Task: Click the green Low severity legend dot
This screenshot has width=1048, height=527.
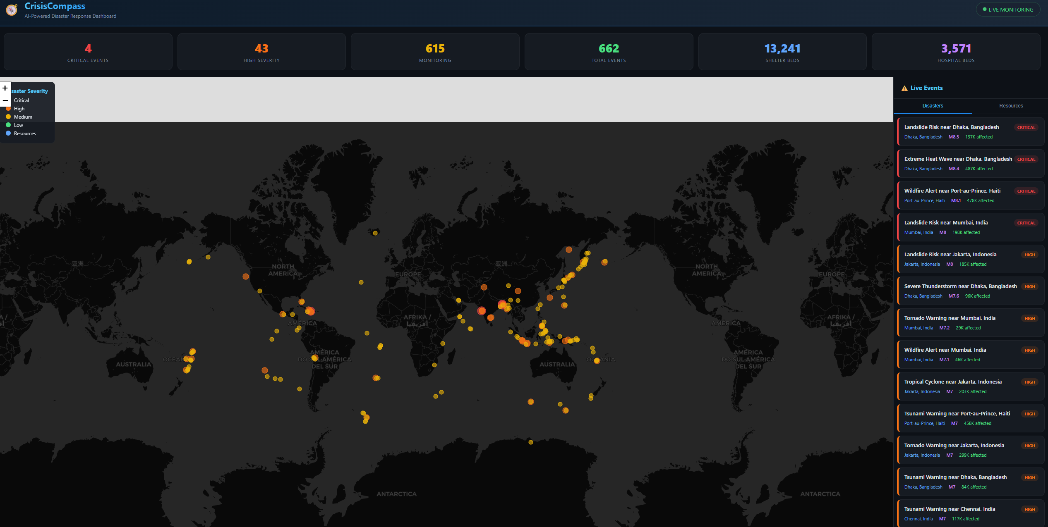Action: click(x=8, y=125)
